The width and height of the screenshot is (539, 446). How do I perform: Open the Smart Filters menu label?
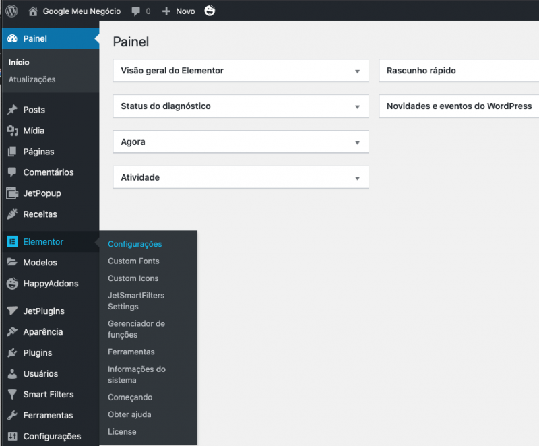[x=49, y=394]
